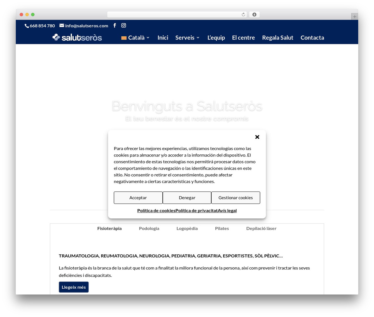374x317 pixels.
Task: Click the Catalan flag icon
Action: pos(124,38)
